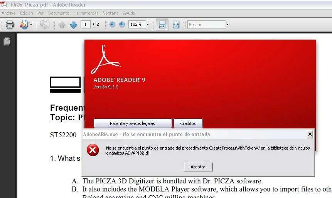Click the greyed-out globe toolbar icon
This screenshot has width=332, height=198.
(x=44, y=25)
